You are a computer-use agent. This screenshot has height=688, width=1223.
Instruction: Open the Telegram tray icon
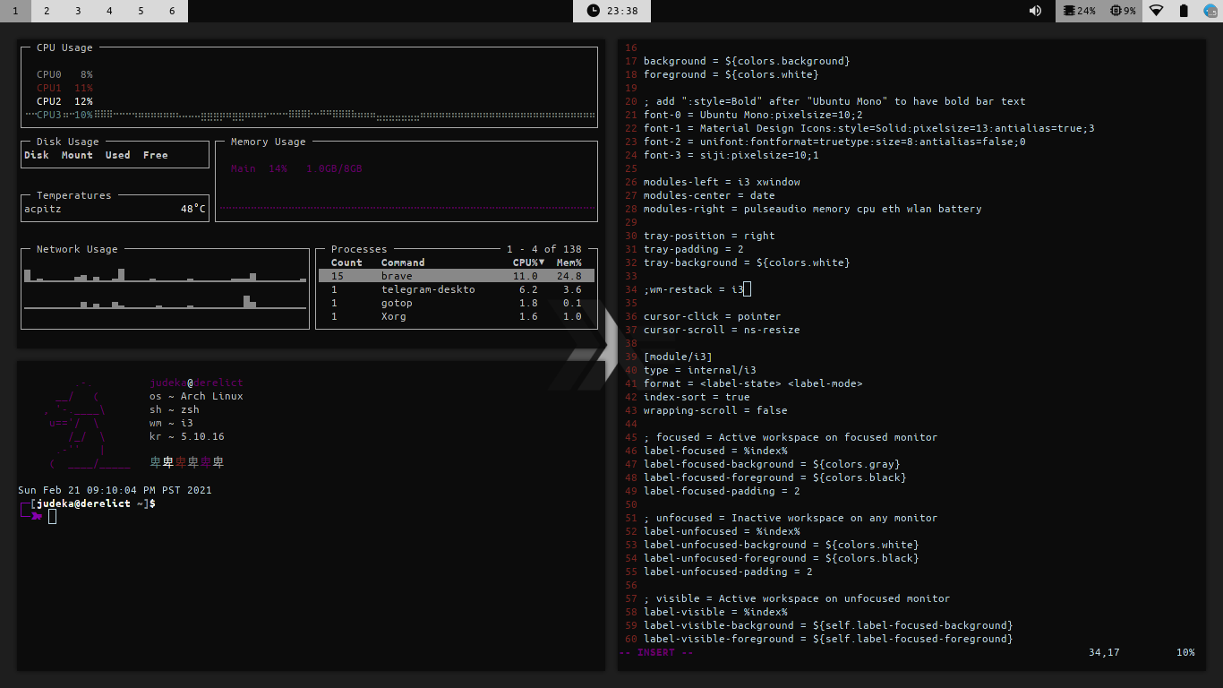coord(1210,11)
